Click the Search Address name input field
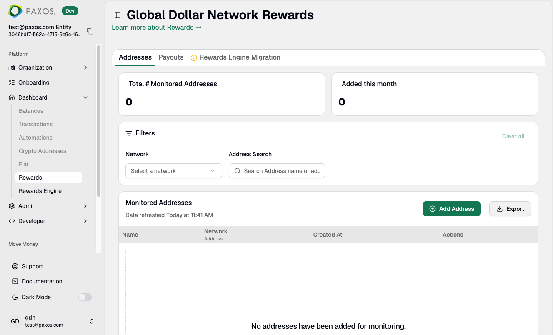 pos(277,171)
